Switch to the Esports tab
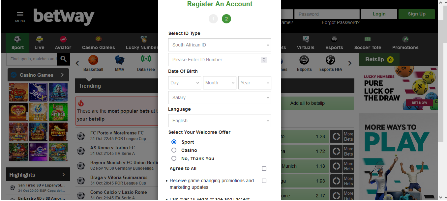 (334, 42)
